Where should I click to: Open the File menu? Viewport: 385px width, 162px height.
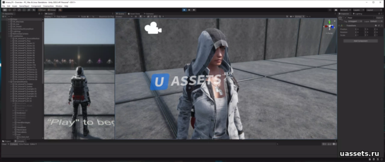point(4,6)
